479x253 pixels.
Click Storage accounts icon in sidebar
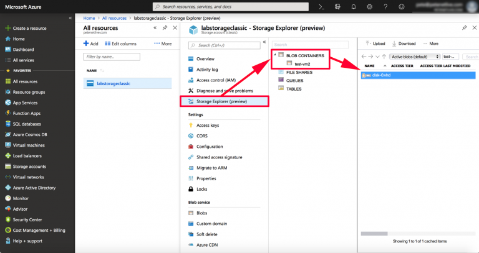click(x=8, y=167)
